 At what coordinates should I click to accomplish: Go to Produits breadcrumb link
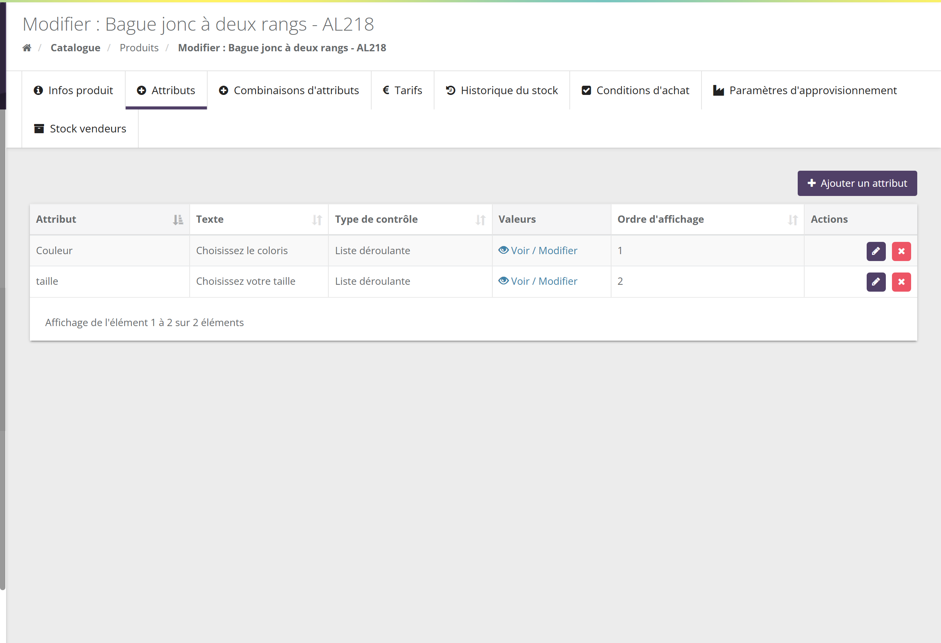pyautogui.click(x=139, y=48)
